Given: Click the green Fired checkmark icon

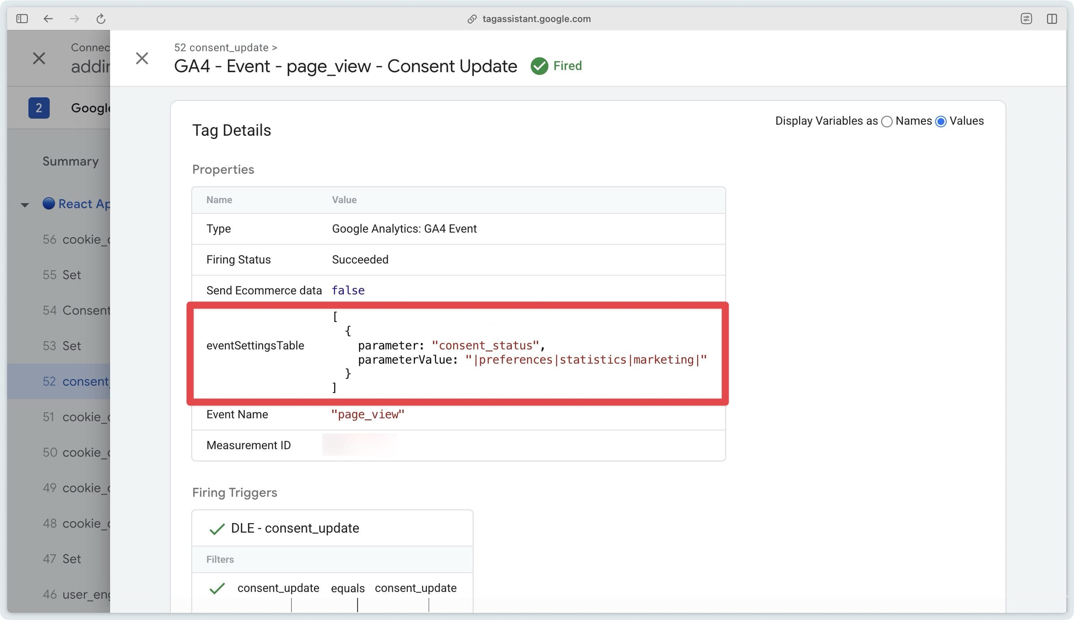Looking at the screenshot, I should click(539, 66).
